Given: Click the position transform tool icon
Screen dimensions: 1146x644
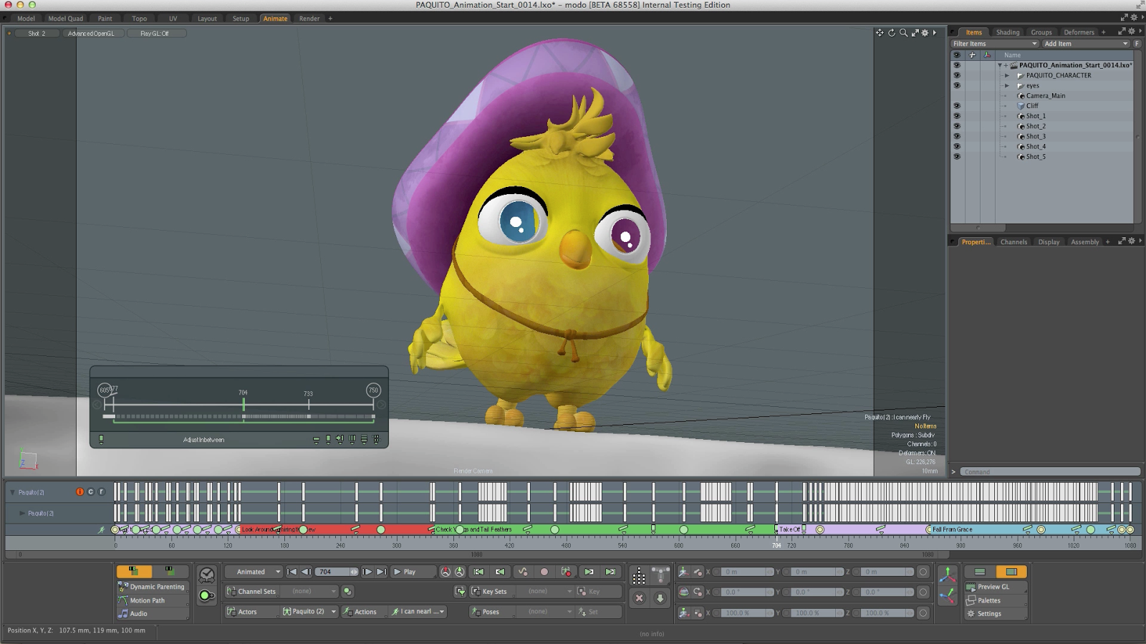Looking at the screenshot, I should click(x=683, y=572).
